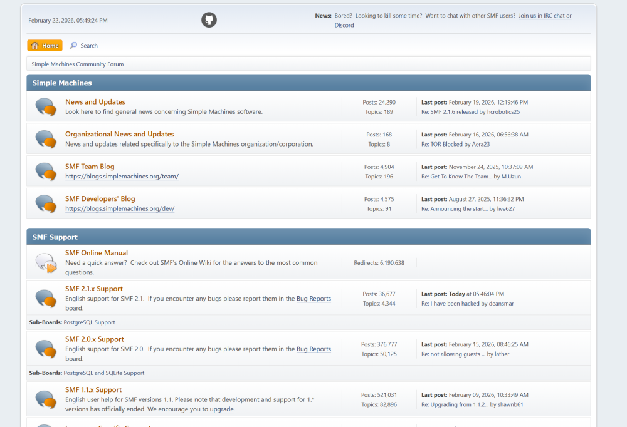Open the SMF 2.0.x Support board

coord(95,339)
